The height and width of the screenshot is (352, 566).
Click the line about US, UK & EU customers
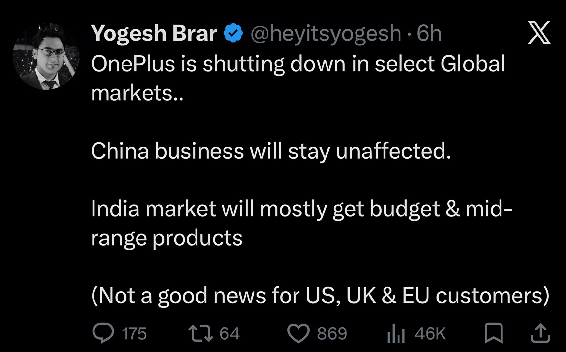coord(320,295)
